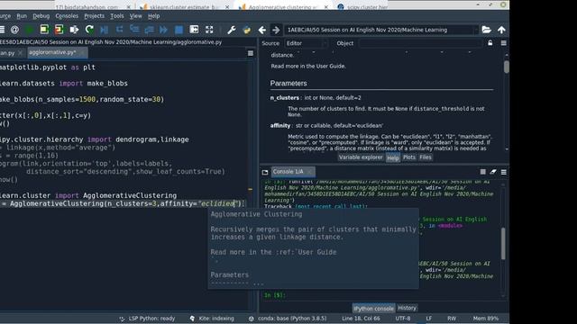577x324 pixels.
Task: Open the editor pane options menu
Action: [251, 53]
